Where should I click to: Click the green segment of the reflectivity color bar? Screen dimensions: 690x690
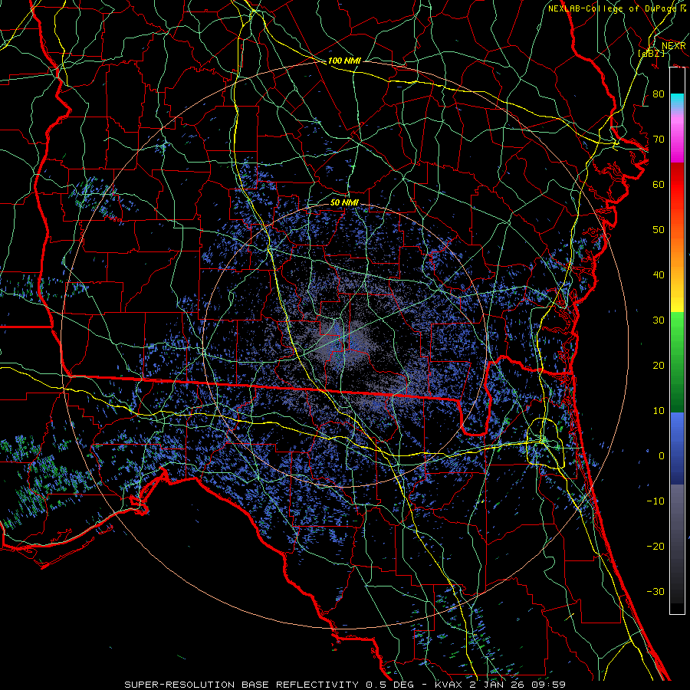[677, 361]
